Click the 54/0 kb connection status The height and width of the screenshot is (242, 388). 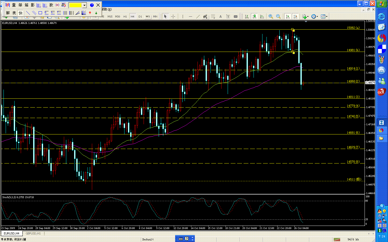[353, 239]
